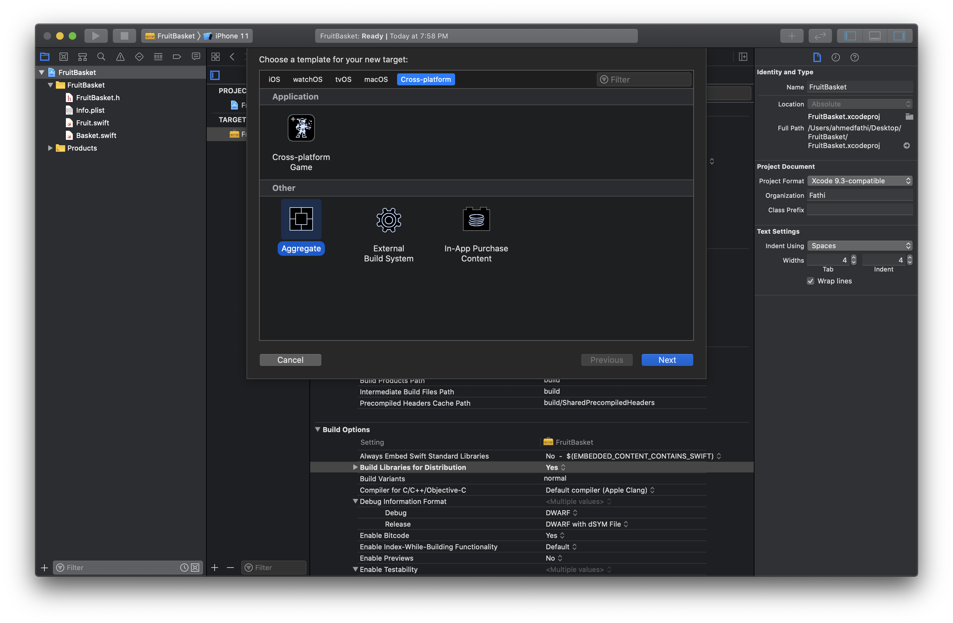Collapse the Build Options section
The width and height of the screenshot is (953, 623).
(x=318, y=429)
